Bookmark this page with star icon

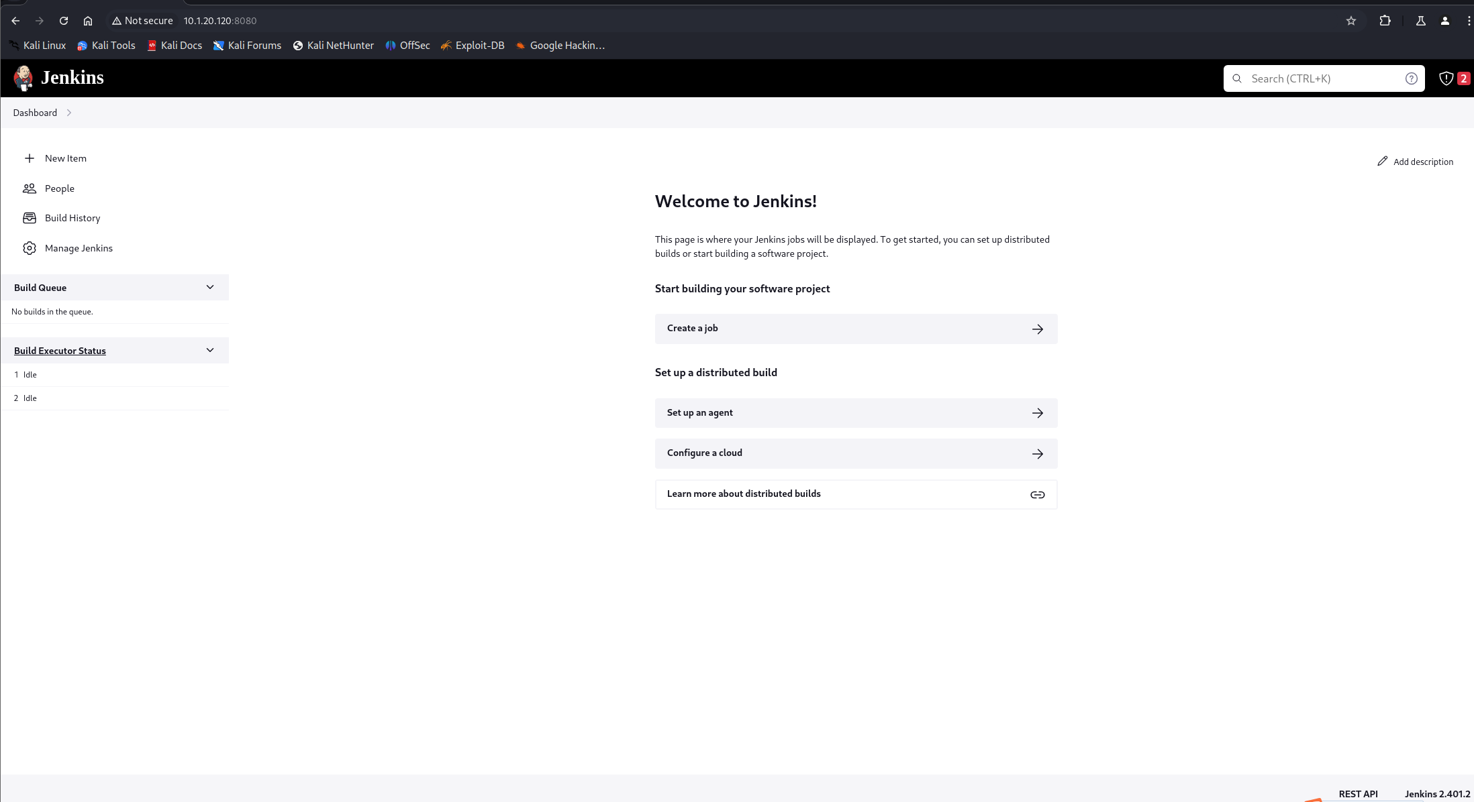[x=1350, y=21]
